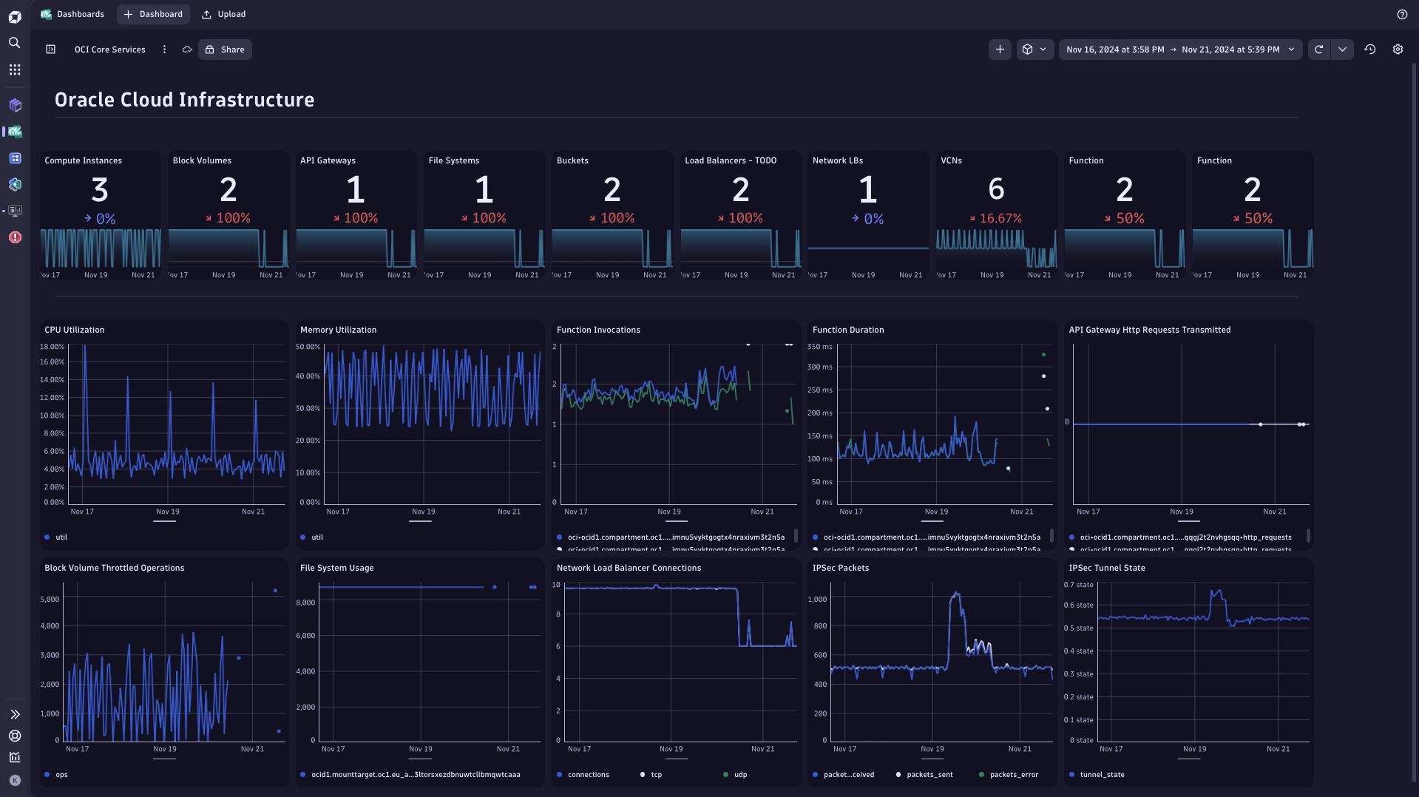1419x797 pixels.
Task: Create new Dashboard with plus button
Action: point(153,14)
